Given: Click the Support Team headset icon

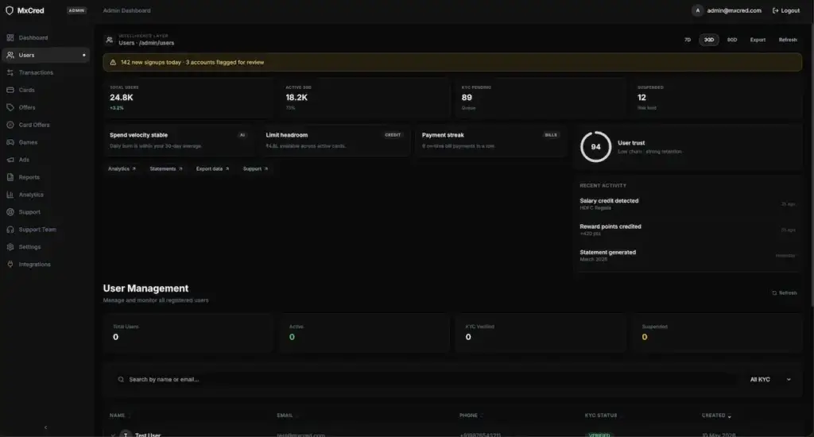Looking at the screenshot, I should click(10, 230).
